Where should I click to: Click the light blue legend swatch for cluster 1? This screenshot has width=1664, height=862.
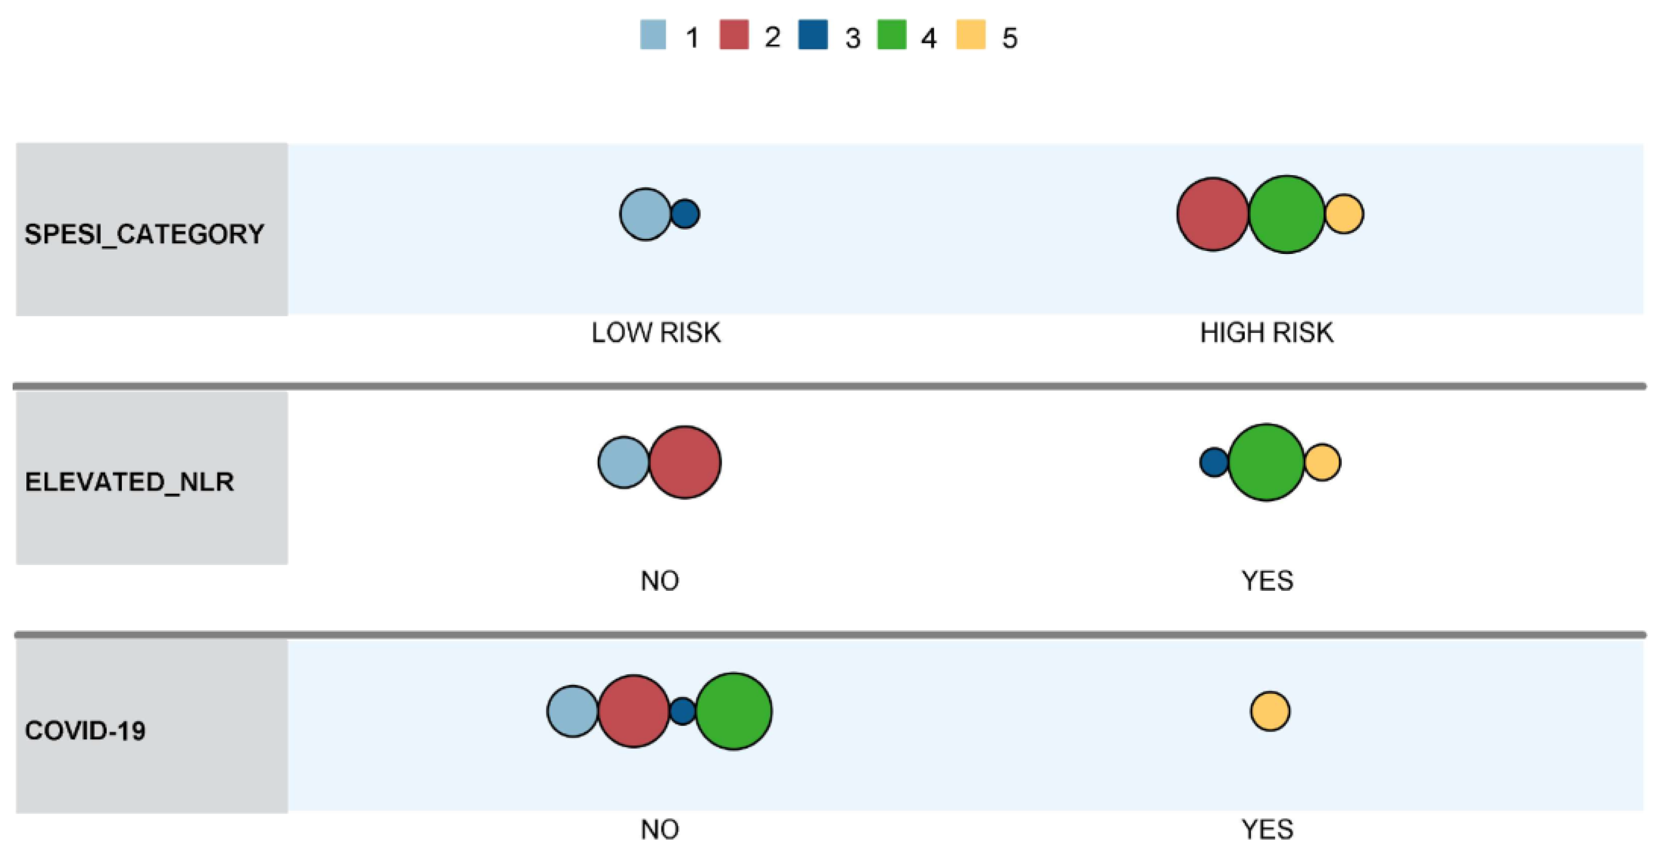[652, 35]
